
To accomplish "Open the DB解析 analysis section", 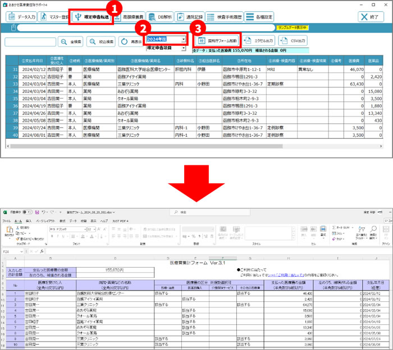I will point(161,17).
